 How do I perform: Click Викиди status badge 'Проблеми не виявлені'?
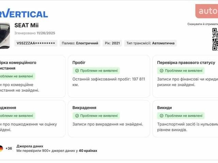click(181, 116)
